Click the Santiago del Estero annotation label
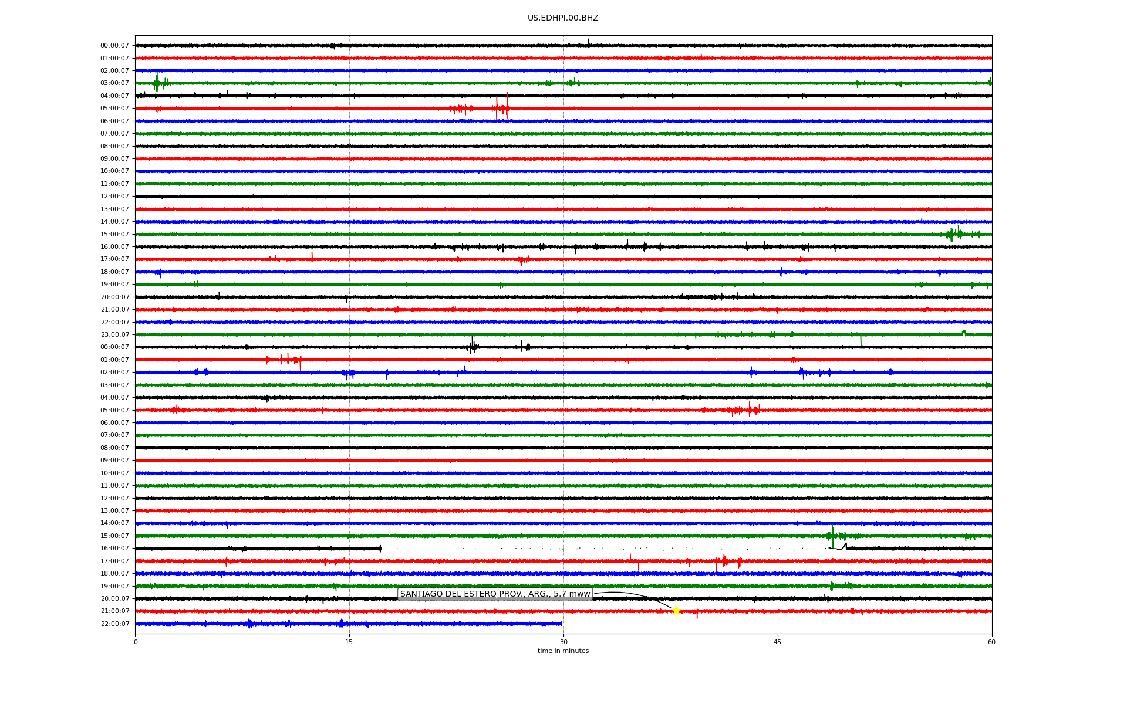The width and height of the screenshot is (1127, 704). (x=495, y=594)
